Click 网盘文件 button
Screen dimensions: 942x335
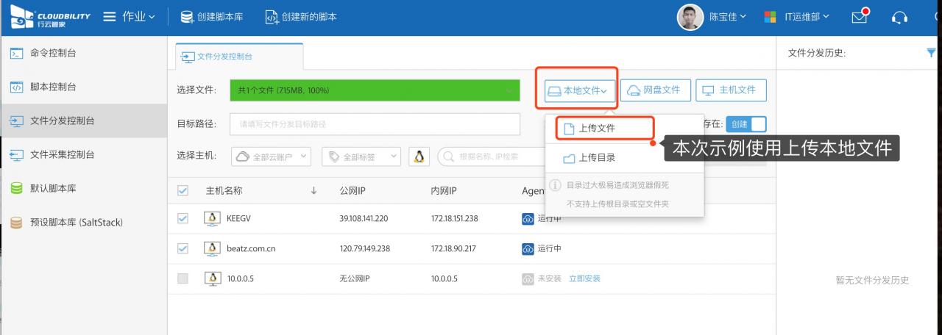pyautogui.click(x=655, y=90)
